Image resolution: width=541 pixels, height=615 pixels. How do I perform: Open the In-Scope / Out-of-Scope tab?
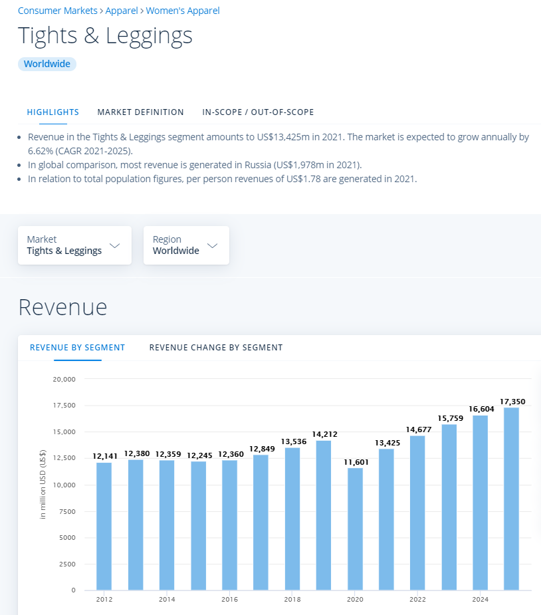click(x=258, y=112)
